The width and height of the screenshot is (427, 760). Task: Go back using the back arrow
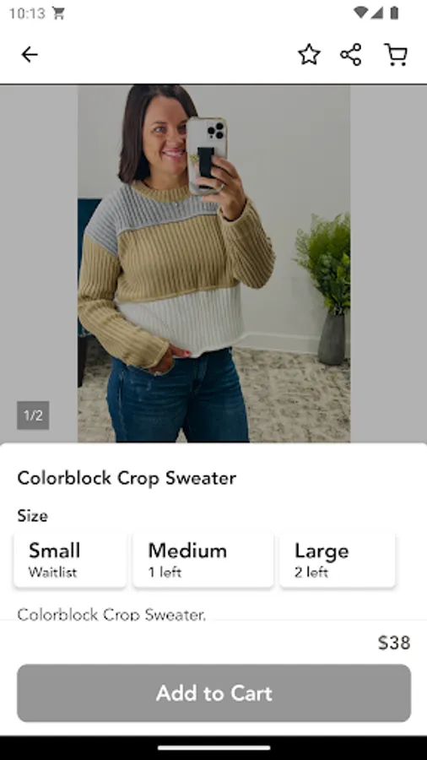pos(30,54)
